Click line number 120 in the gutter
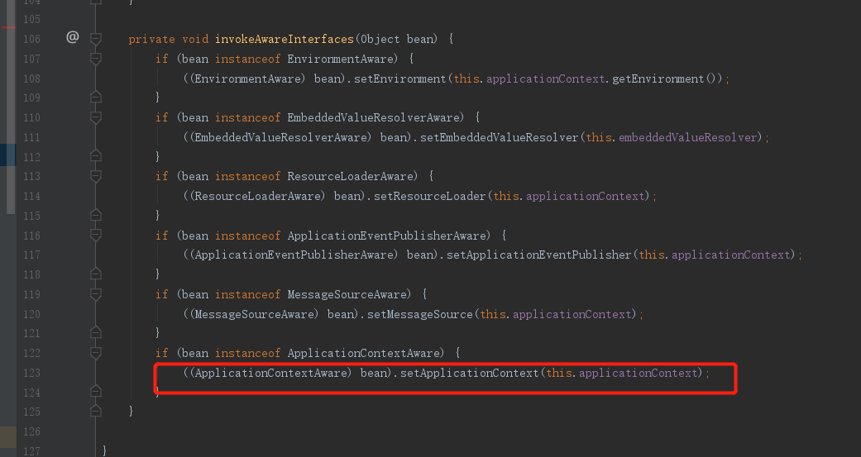 click(x=32, y=314)
